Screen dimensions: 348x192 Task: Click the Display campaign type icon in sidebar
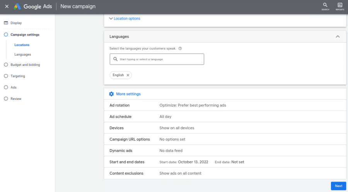tap(6, 23)
